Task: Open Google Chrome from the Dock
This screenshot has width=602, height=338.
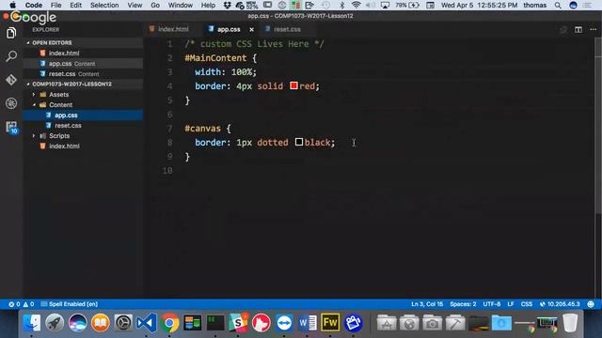Action: point(169,323)
